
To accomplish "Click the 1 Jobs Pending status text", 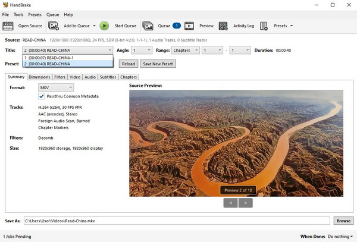I will click(x=17, y=237).
